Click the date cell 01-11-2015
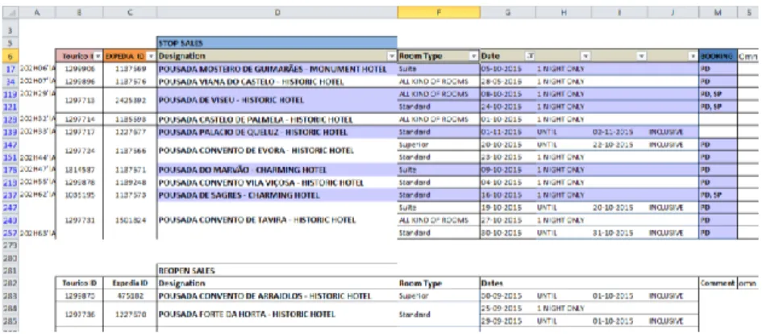Screen dimensions: 762x334 click(508, 132)
